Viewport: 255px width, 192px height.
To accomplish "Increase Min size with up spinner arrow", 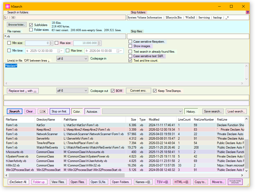I will pos(51,42).
